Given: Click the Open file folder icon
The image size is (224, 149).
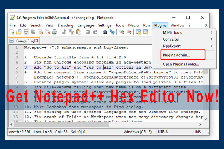Looking at the screenshot, I should point(19,32).
